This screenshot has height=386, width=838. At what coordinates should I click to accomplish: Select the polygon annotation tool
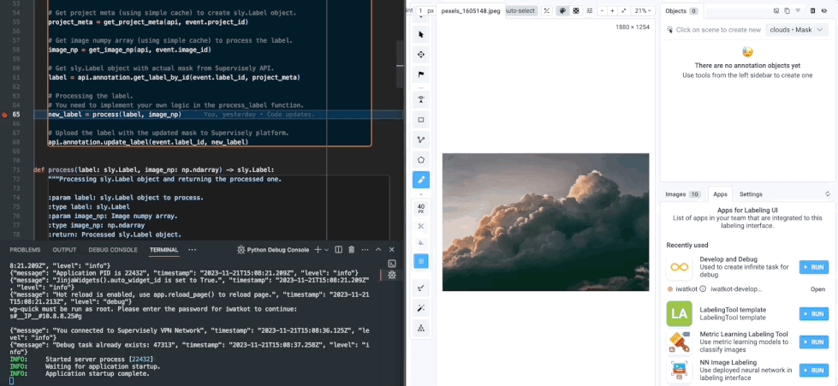point(421,160)
